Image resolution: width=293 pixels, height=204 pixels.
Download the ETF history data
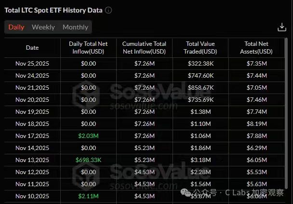coord(282,27)
